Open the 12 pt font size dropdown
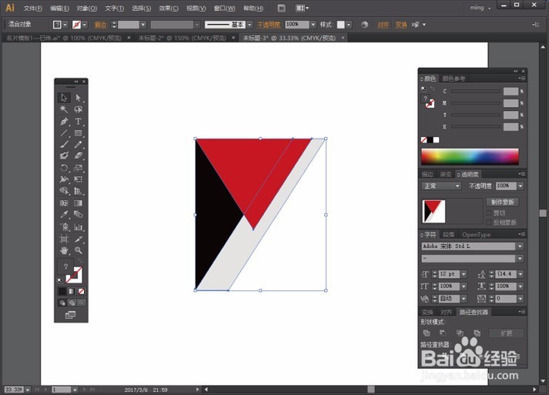Viewport: 549px width, 395px height. coord(464,274)
